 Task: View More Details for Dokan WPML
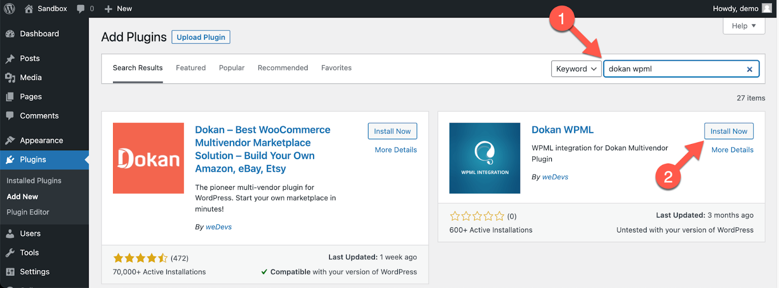click(732, 150)
